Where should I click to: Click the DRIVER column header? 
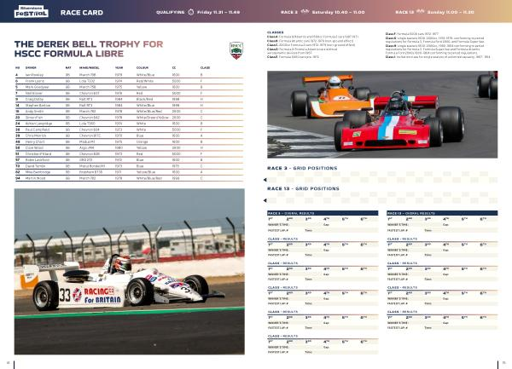point(31,68)
